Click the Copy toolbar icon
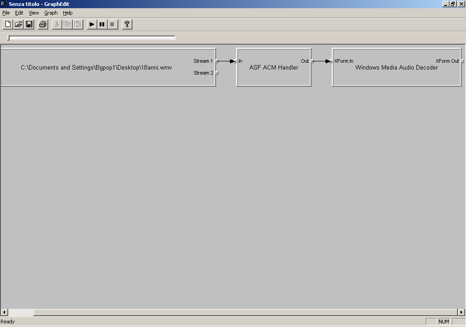The height and width of the screenshot is (327, 466). click(67, 25)
